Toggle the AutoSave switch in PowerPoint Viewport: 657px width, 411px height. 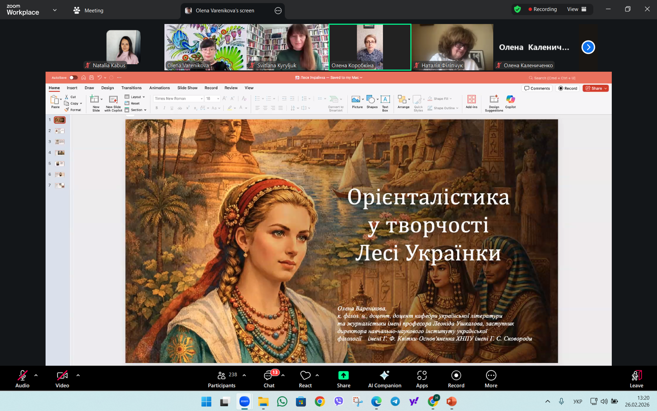pos(73,78)
